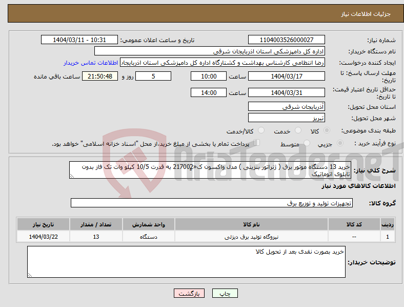Image resolution: width=404 pixels, height=307 pixels.
Task: Click the unit cell دستگاه
Action: 149,237
